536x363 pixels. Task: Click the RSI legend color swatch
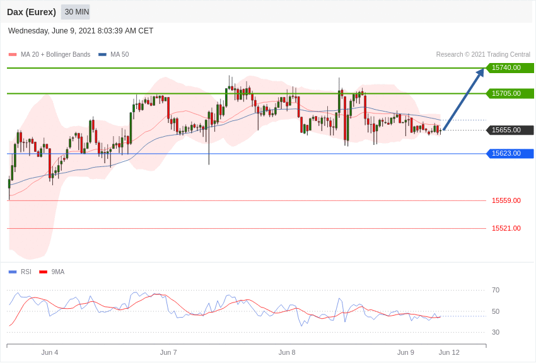click(13, 272)
